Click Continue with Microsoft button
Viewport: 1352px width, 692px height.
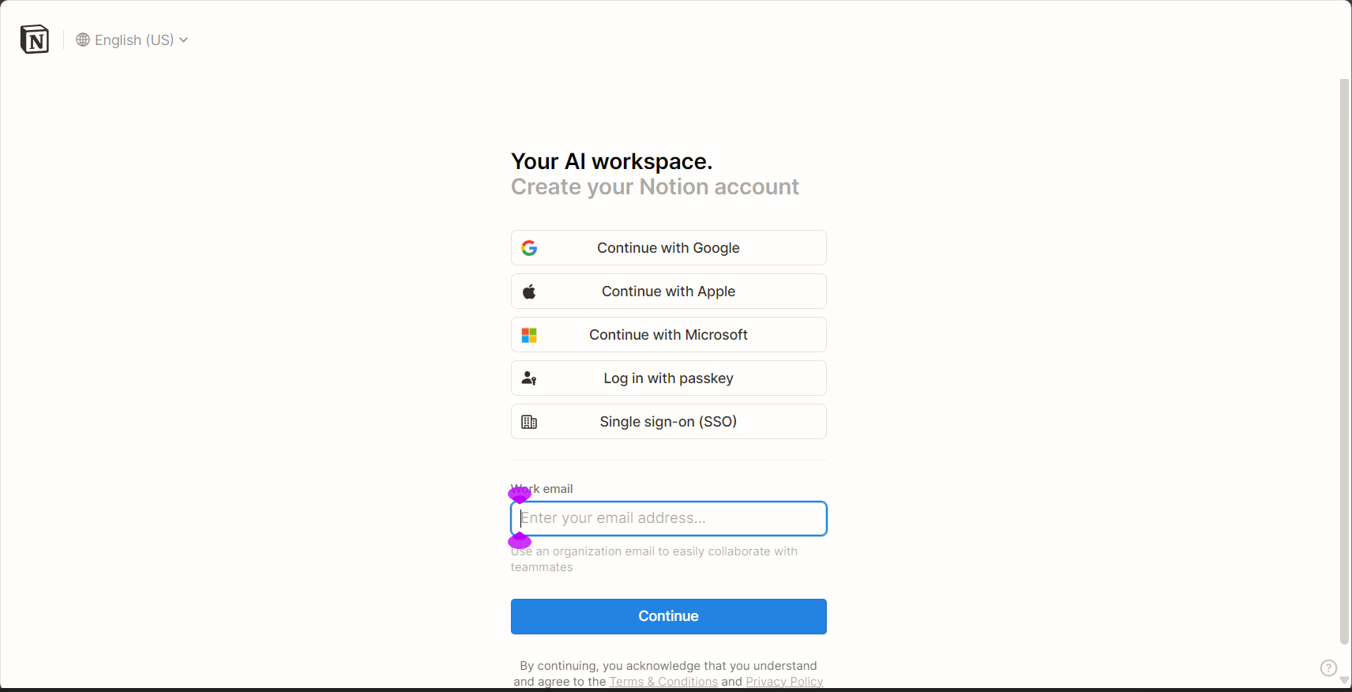pyautogui.click(x=669, y=335)
